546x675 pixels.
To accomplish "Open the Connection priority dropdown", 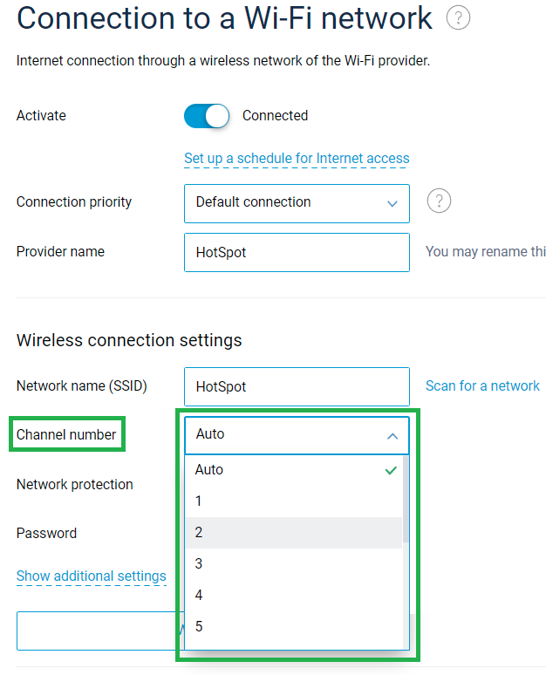I will 297,202.
